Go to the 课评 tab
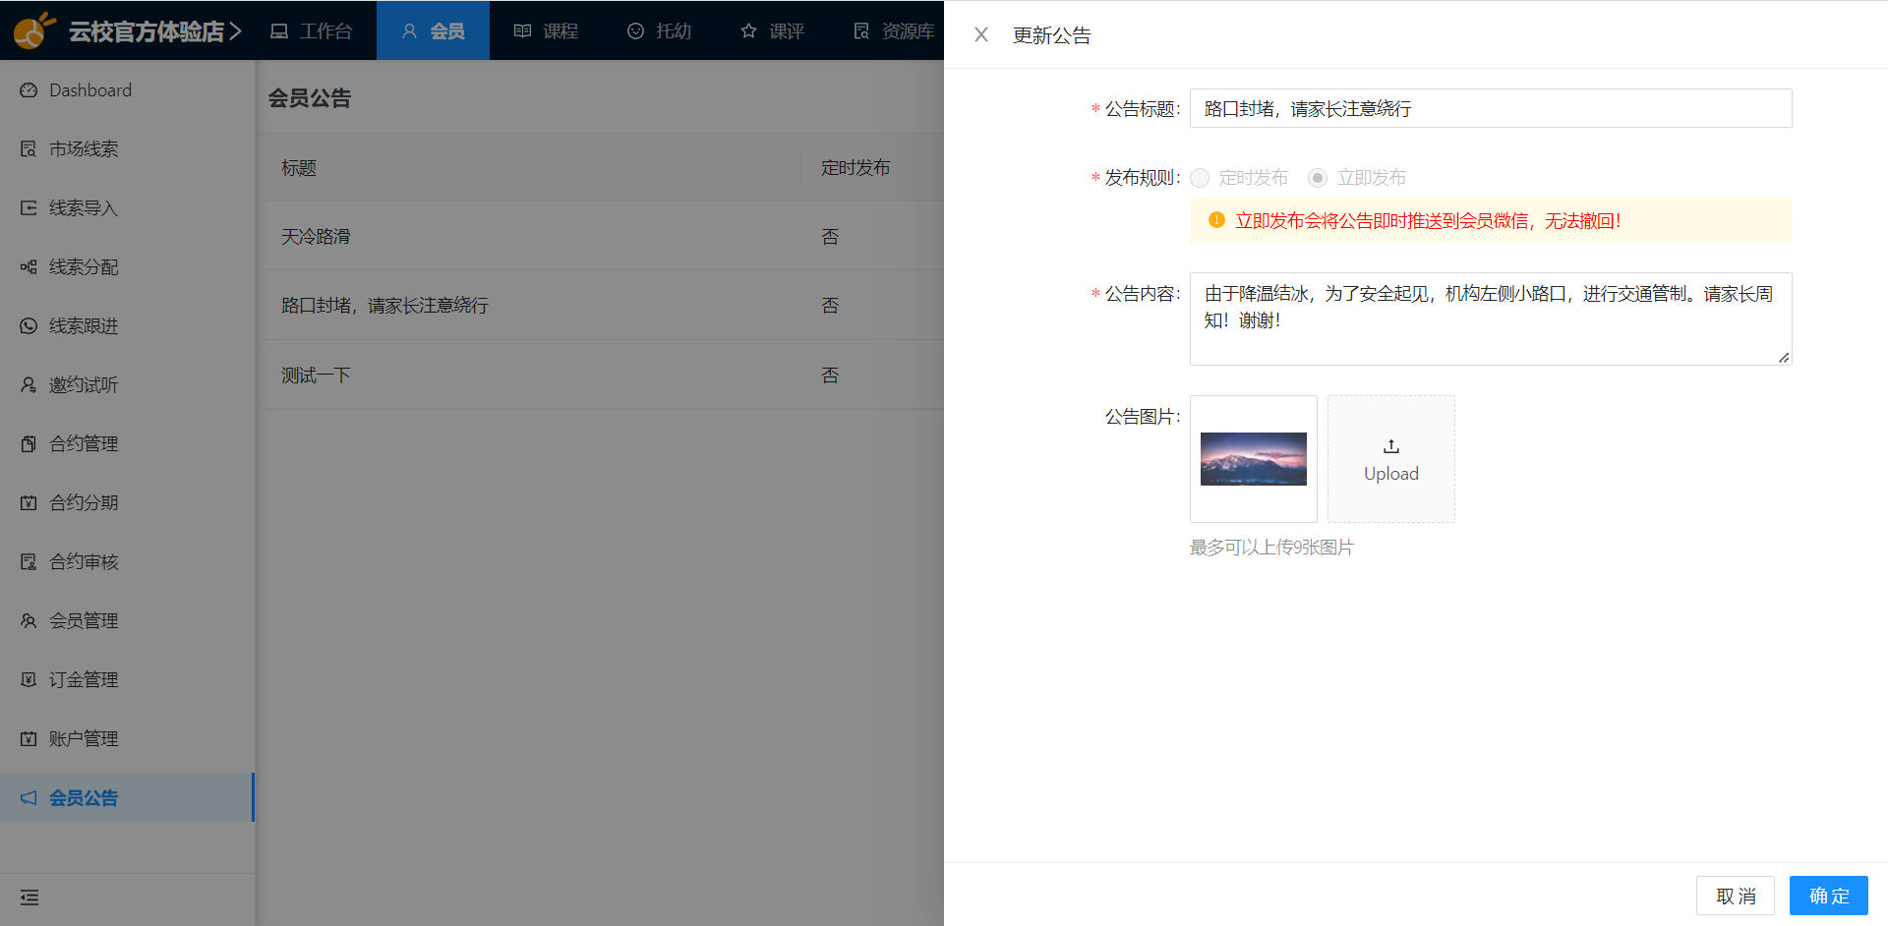 (x=772, y=31)
